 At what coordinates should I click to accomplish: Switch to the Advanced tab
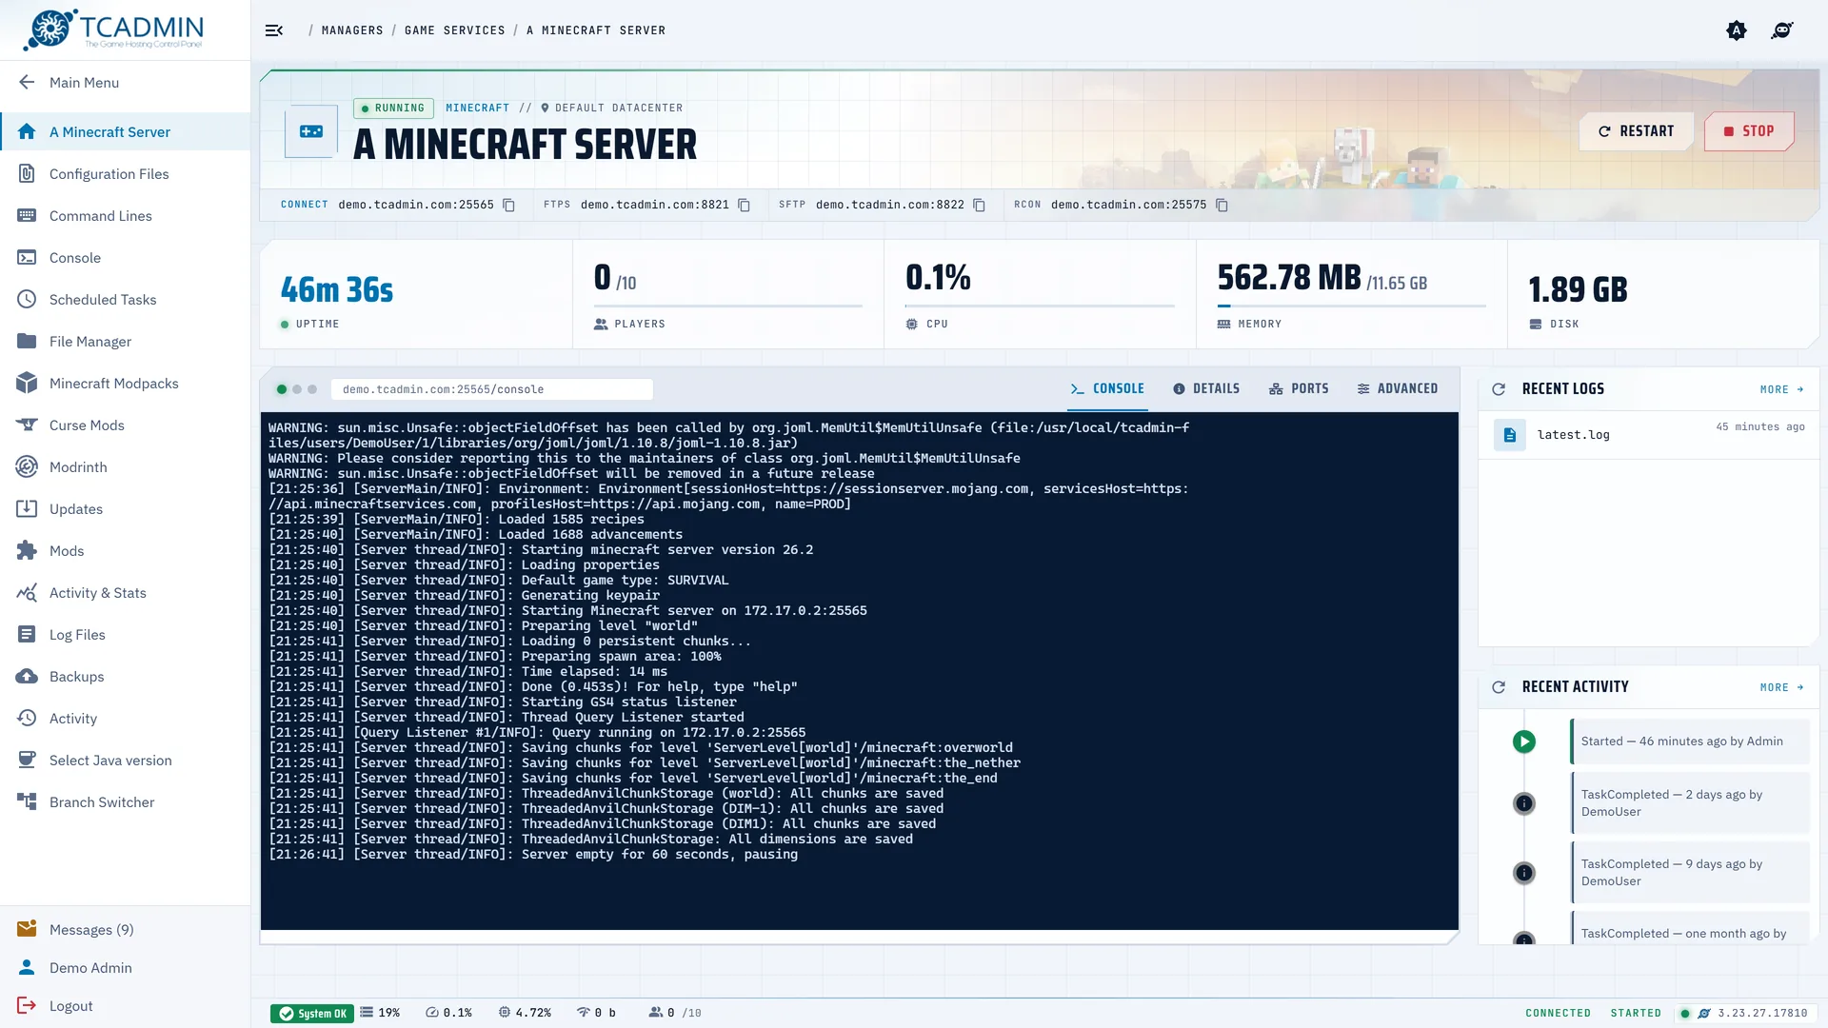point(1398,389)
